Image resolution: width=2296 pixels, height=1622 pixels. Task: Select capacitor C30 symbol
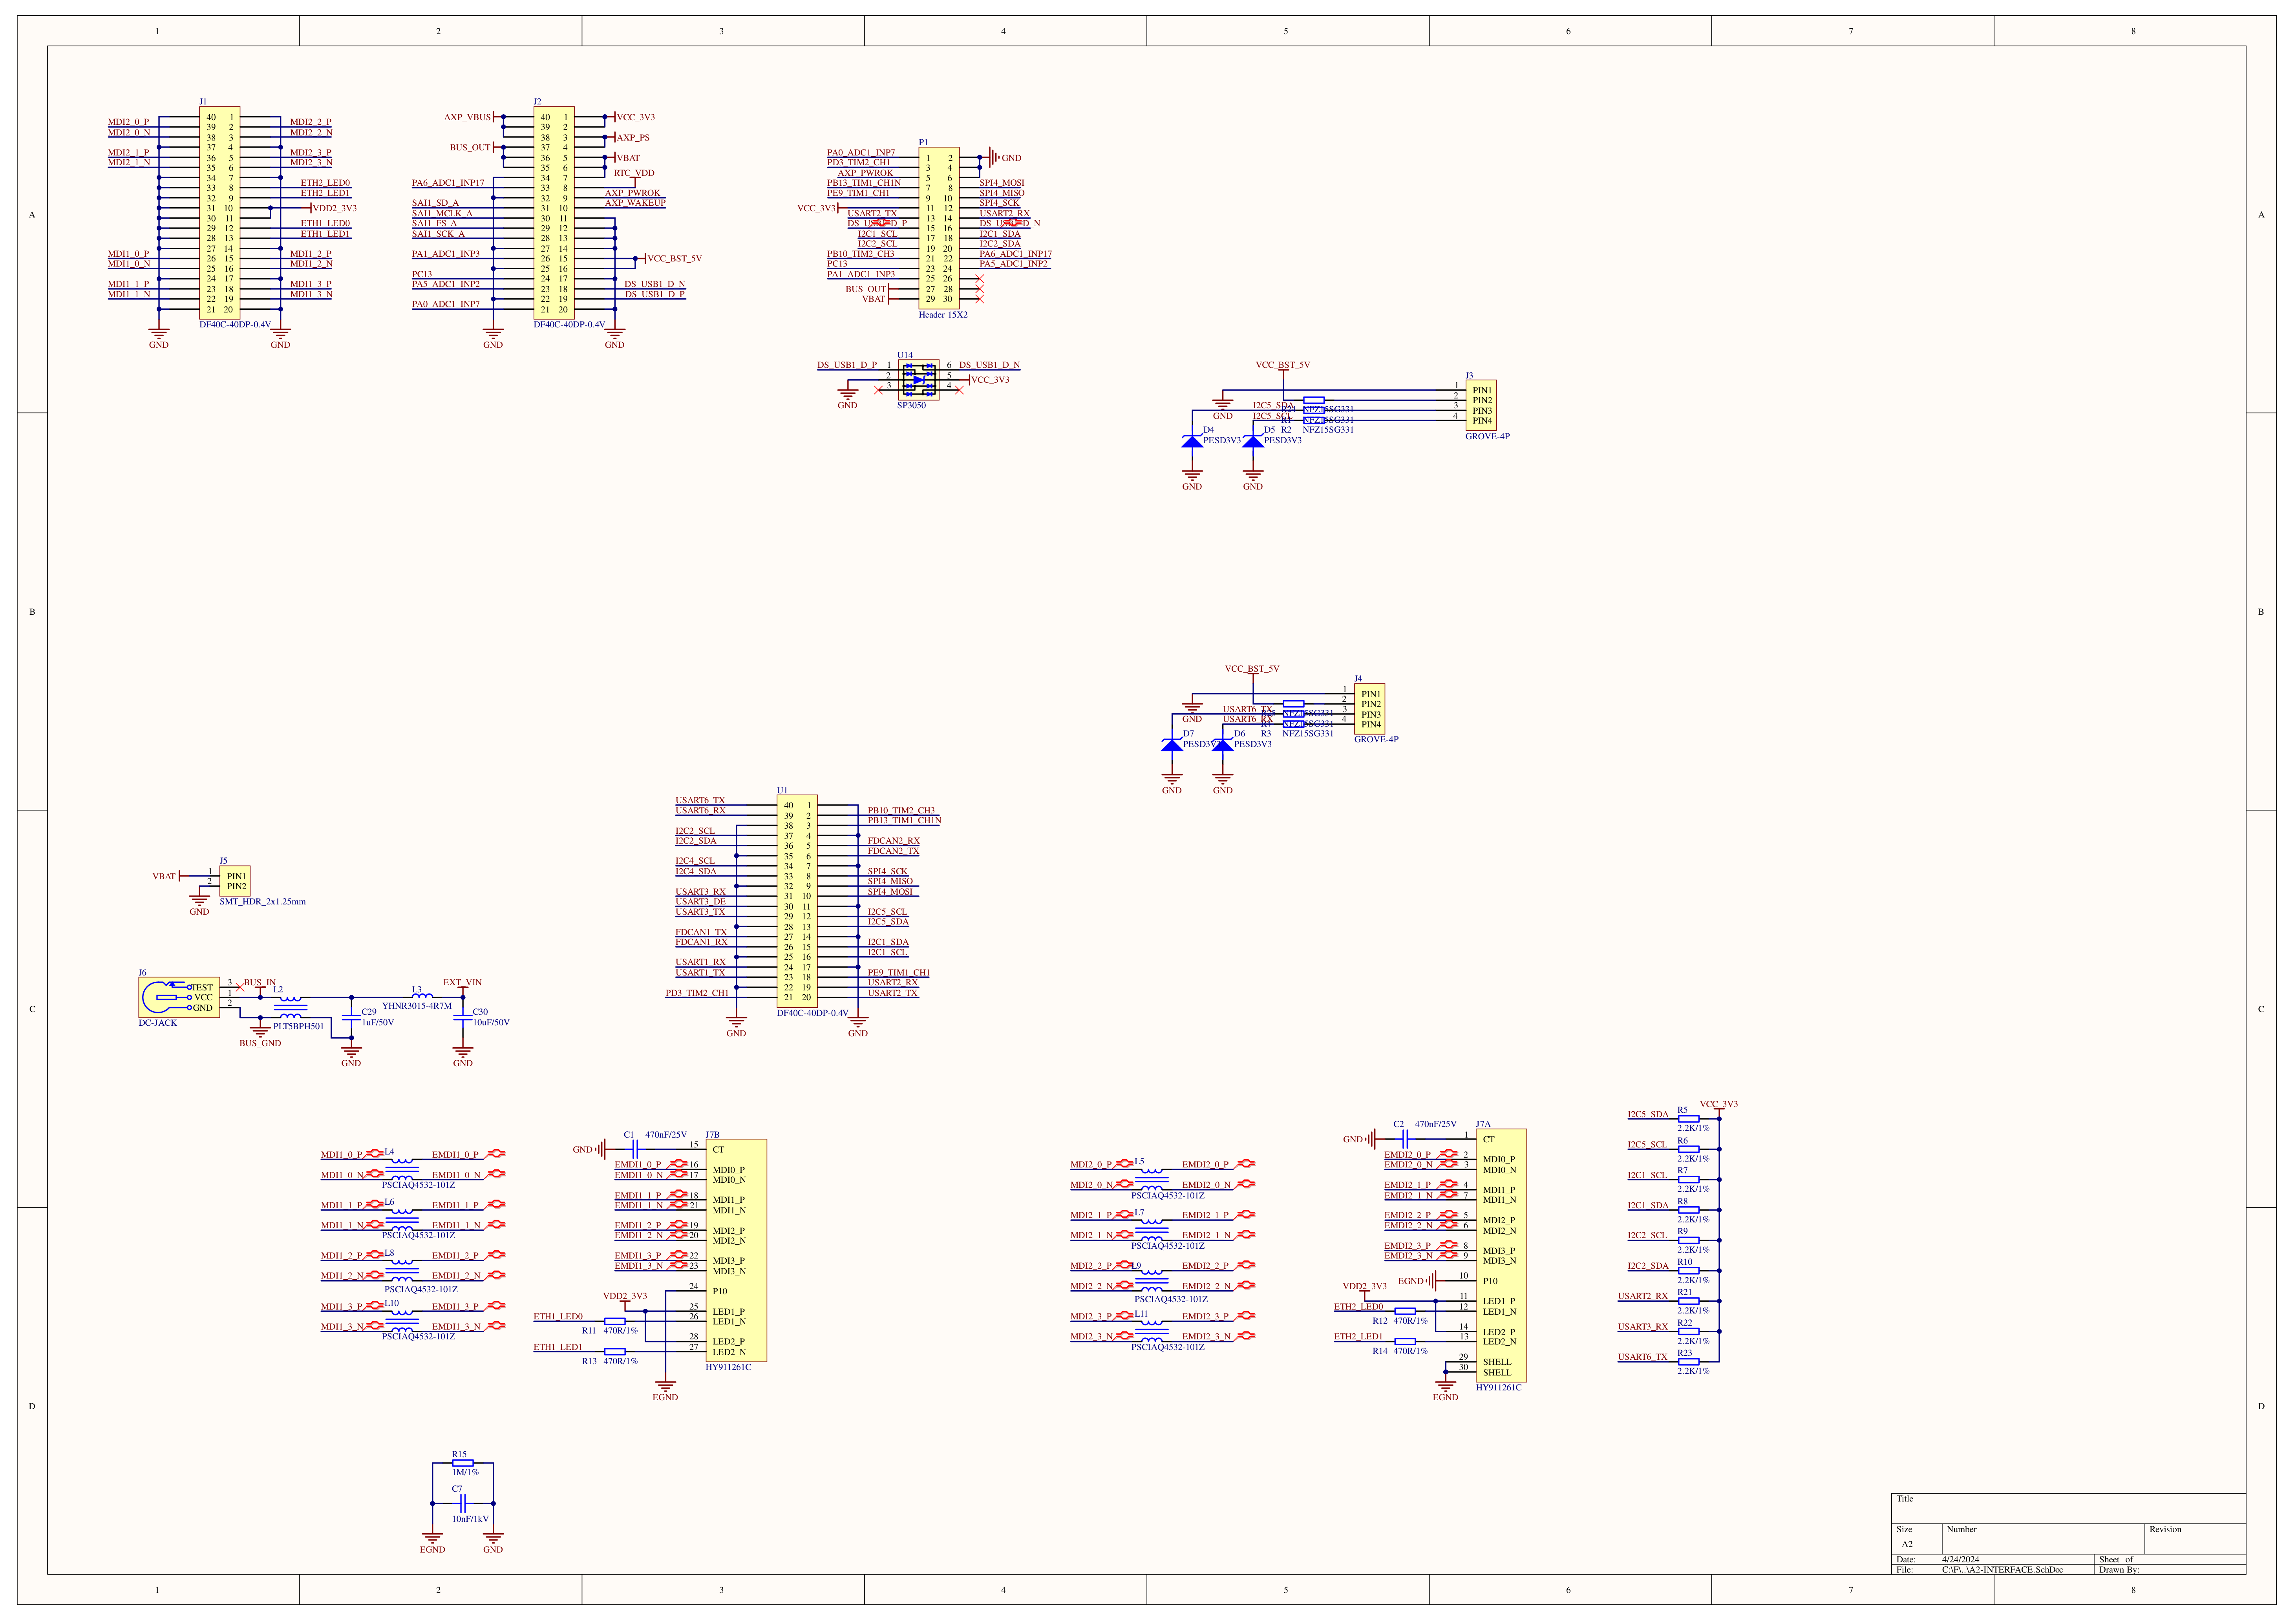coord(462,1017)
